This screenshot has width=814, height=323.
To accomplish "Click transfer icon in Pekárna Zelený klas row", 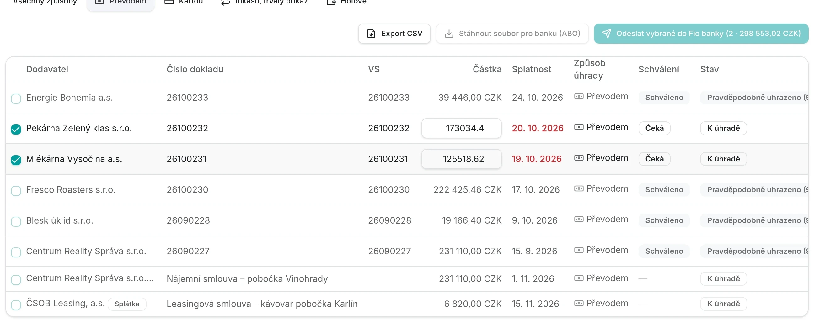I will click(x=579, y=127).
